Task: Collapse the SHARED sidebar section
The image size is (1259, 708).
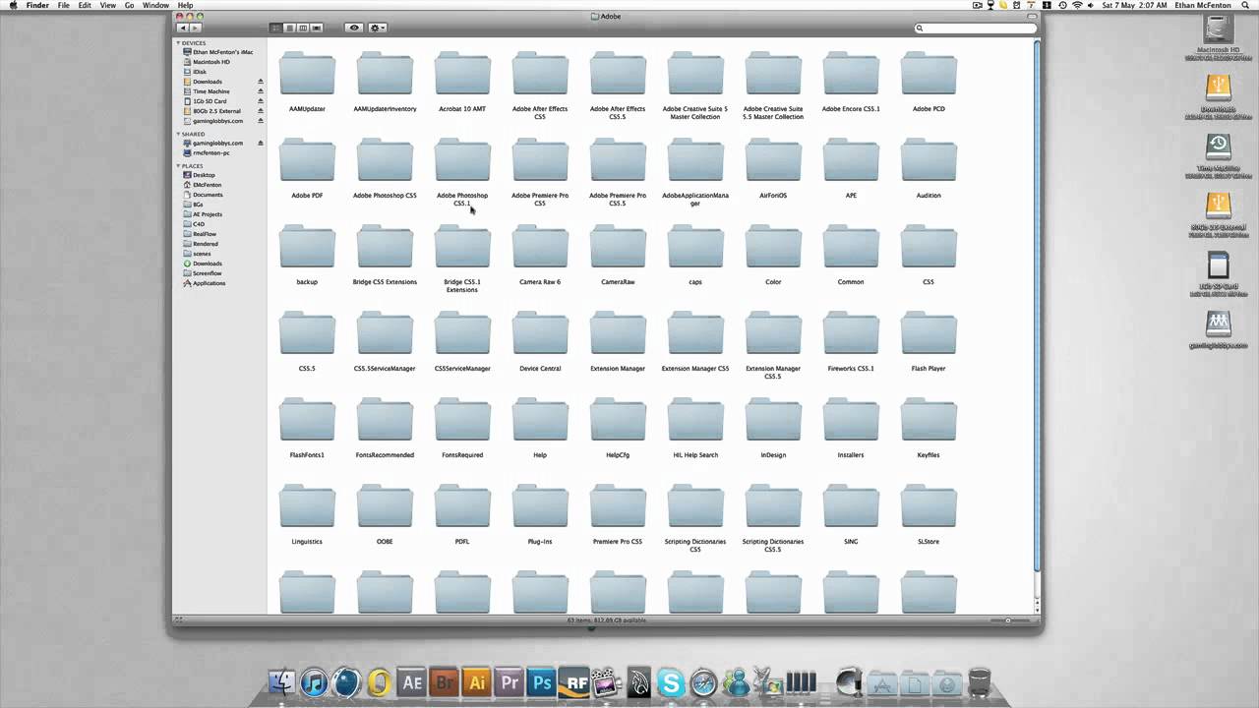Action: click(x=178, y=134)
